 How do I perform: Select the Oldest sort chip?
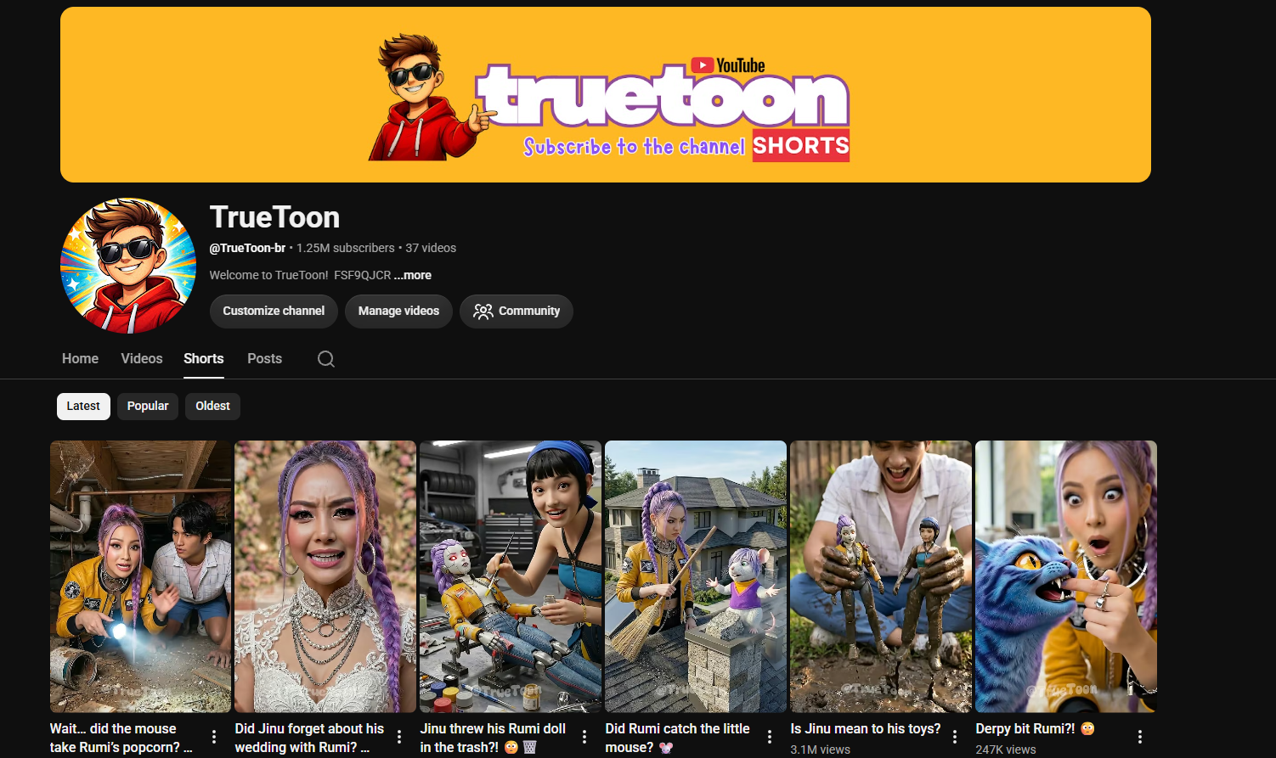point(212,407)
